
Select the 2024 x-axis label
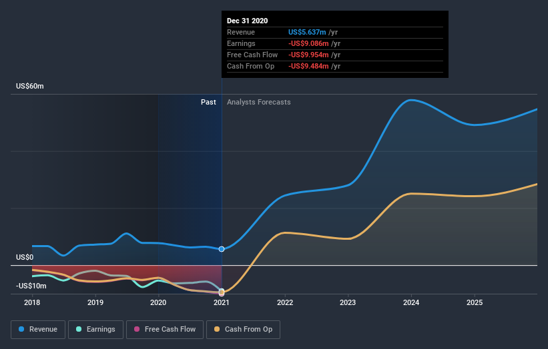pyautogui.click(x=411, y=302)
